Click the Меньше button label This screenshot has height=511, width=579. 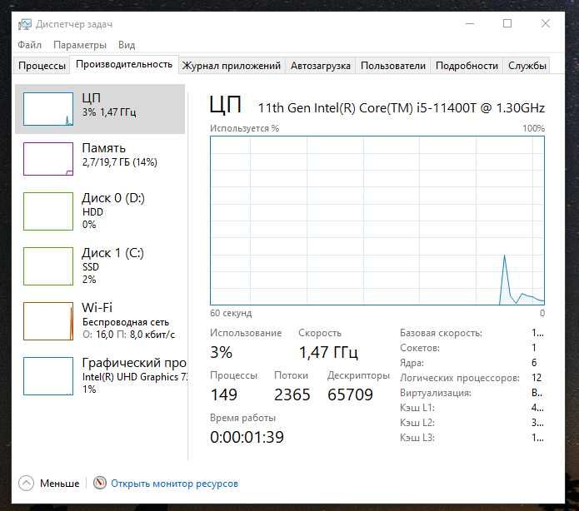pyautogui.click(x=59, y=484)
